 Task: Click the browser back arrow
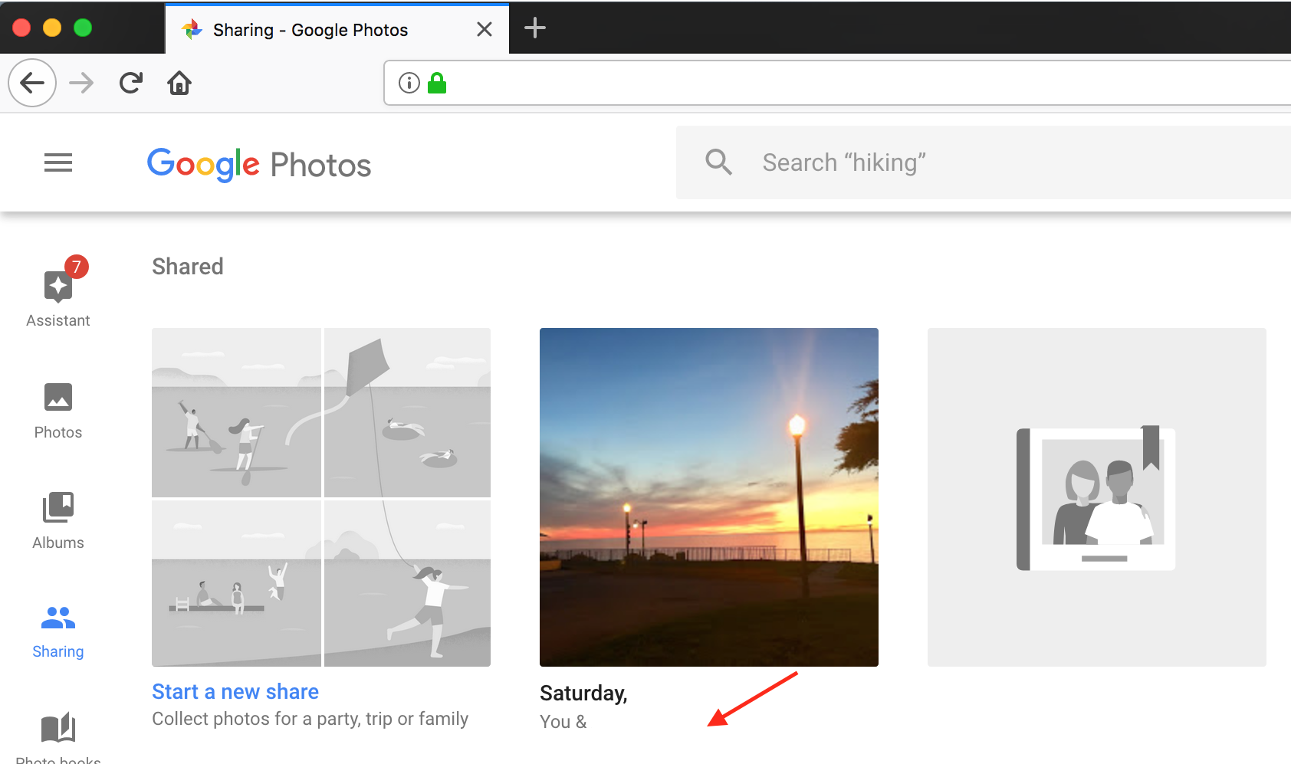point(32,83)
